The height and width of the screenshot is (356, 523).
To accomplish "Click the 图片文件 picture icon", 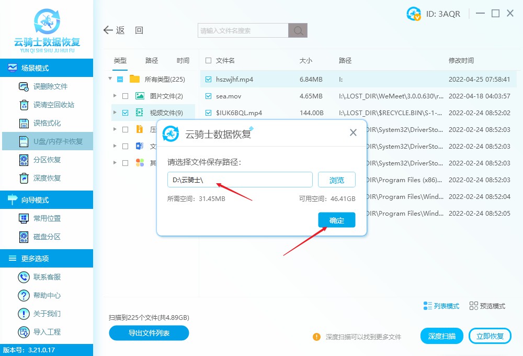I will click(140, 96).
